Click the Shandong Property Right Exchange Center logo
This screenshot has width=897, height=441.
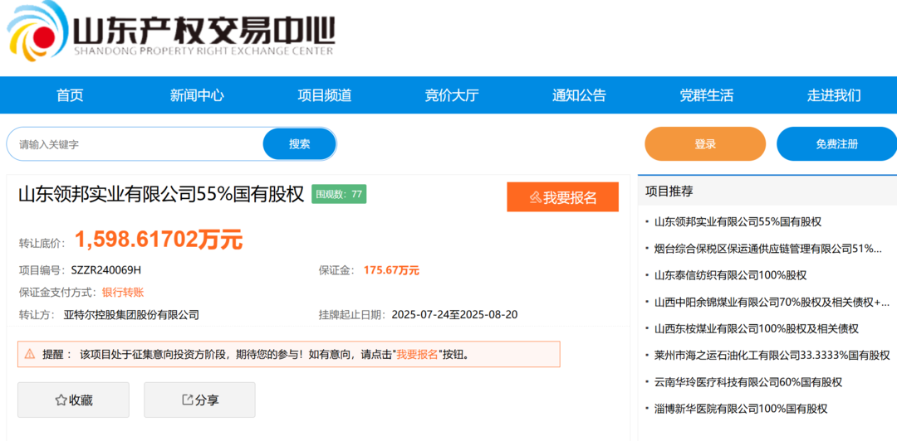click(170, 32)
